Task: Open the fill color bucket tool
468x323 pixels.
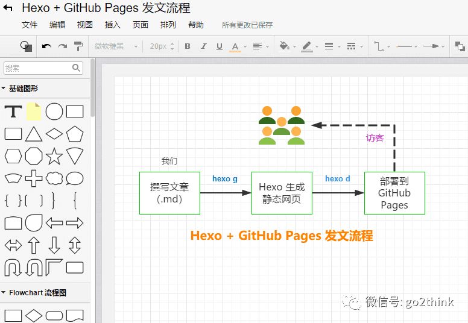Action: tap(287, 46)
